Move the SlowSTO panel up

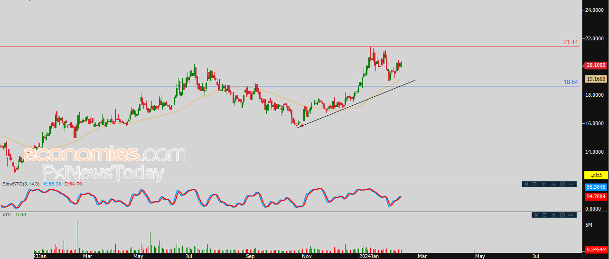543,184
